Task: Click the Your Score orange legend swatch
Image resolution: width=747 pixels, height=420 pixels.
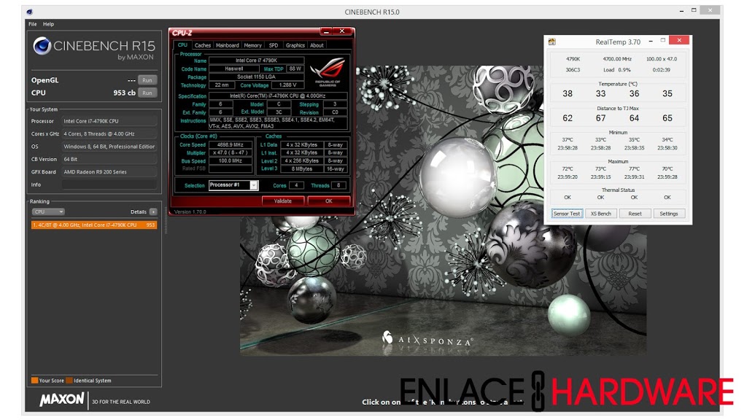Action: click(x=34, y=381)
